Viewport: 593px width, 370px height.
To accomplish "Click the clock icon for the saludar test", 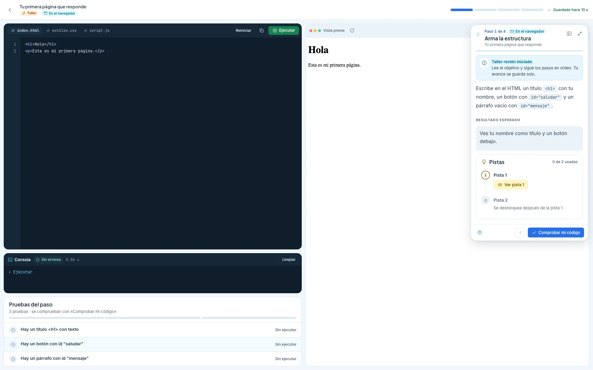I will (x=13, y=344).
